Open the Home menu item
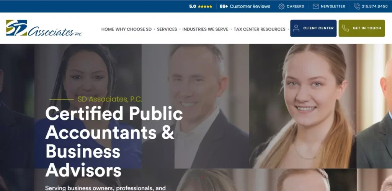 [108, 29]
